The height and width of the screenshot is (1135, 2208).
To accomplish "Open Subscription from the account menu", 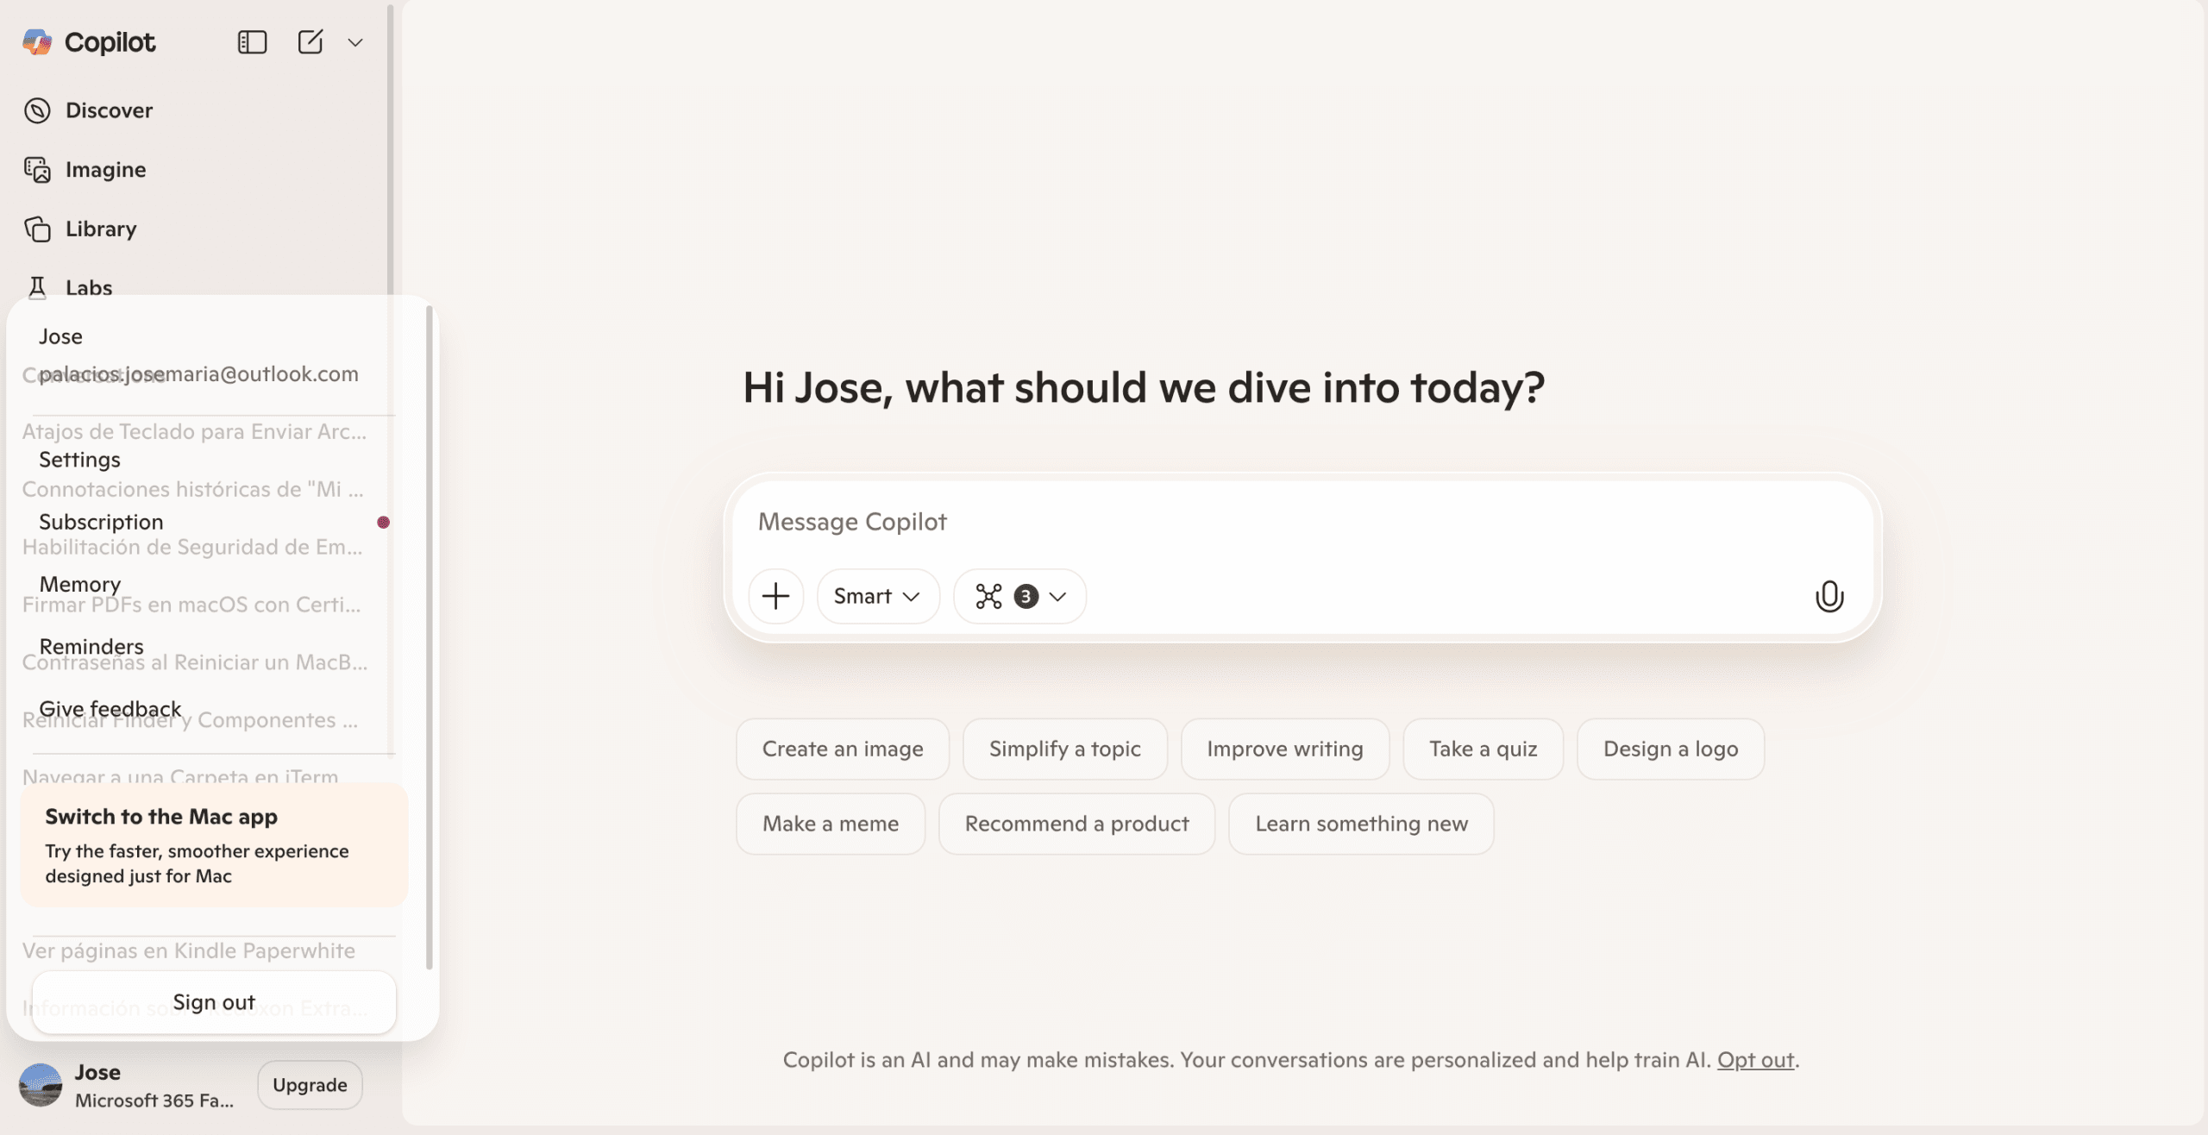I will click(x=101, y=522).
